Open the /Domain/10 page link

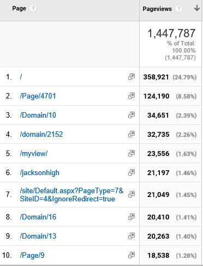tap(38, 115)
